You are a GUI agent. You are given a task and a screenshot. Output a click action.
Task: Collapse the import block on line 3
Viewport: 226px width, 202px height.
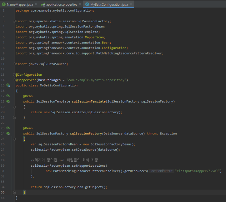click(x=14, y=21)
